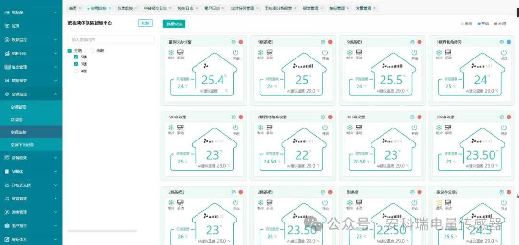The height and width of the screenshot is (245, 519).
Task: Open settings gear on 2楼西北角会议室 card
Action: click(x=323, y=117)
